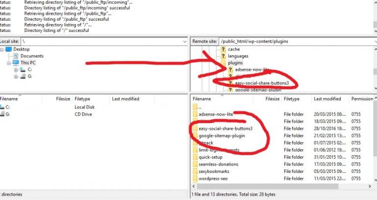The height and width of the screenshot is (200, 377).
Task: Click the cache folder question-mark icon
Action: pos(223,49)
